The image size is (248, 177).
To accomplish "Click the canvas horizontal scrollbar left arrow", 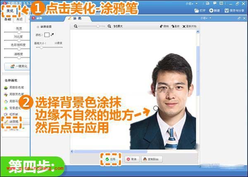I will pos(72,151).
